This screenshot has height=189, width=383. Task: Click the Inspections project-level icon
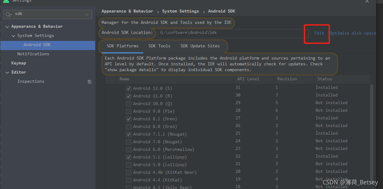pos(89,82)
